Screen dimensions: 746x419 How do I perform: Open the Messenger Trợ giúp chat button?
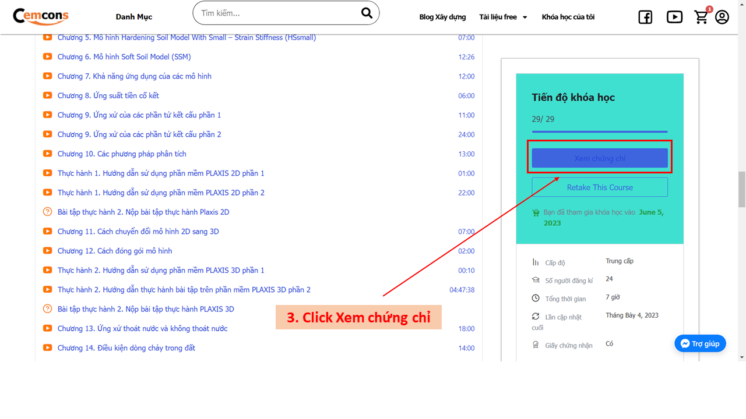click(700, 343)
